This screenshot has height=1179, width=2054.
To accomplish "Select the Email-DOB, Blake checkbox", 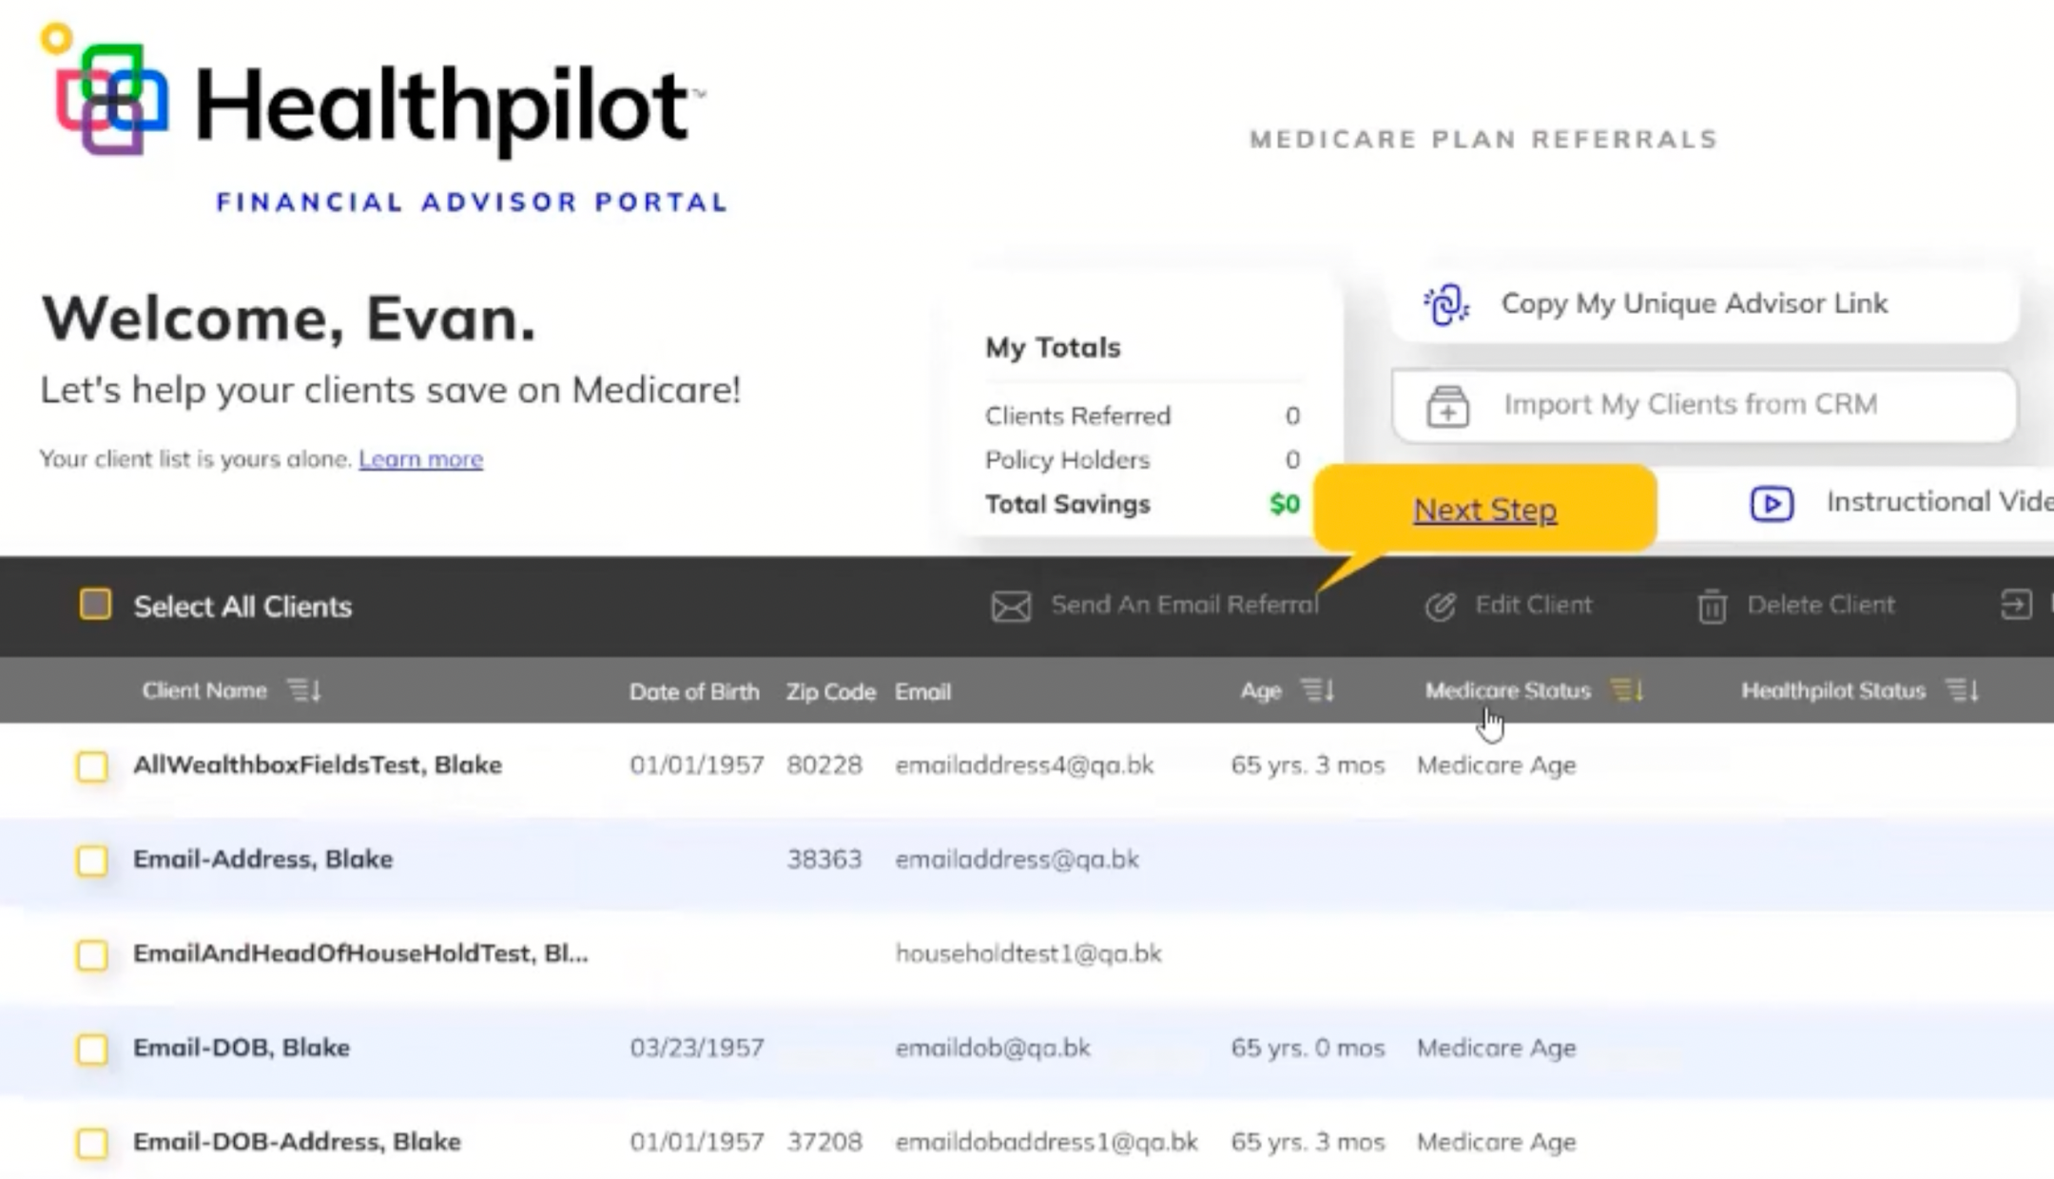I will (92, 1049).
